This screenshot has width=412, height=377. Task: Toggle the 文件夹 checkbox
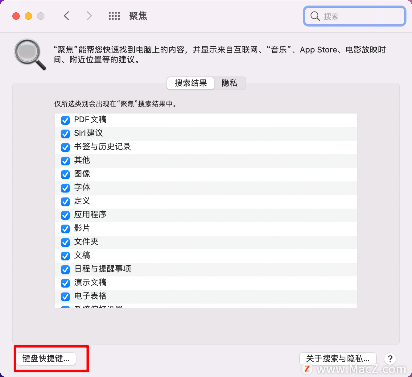[65, 242]
